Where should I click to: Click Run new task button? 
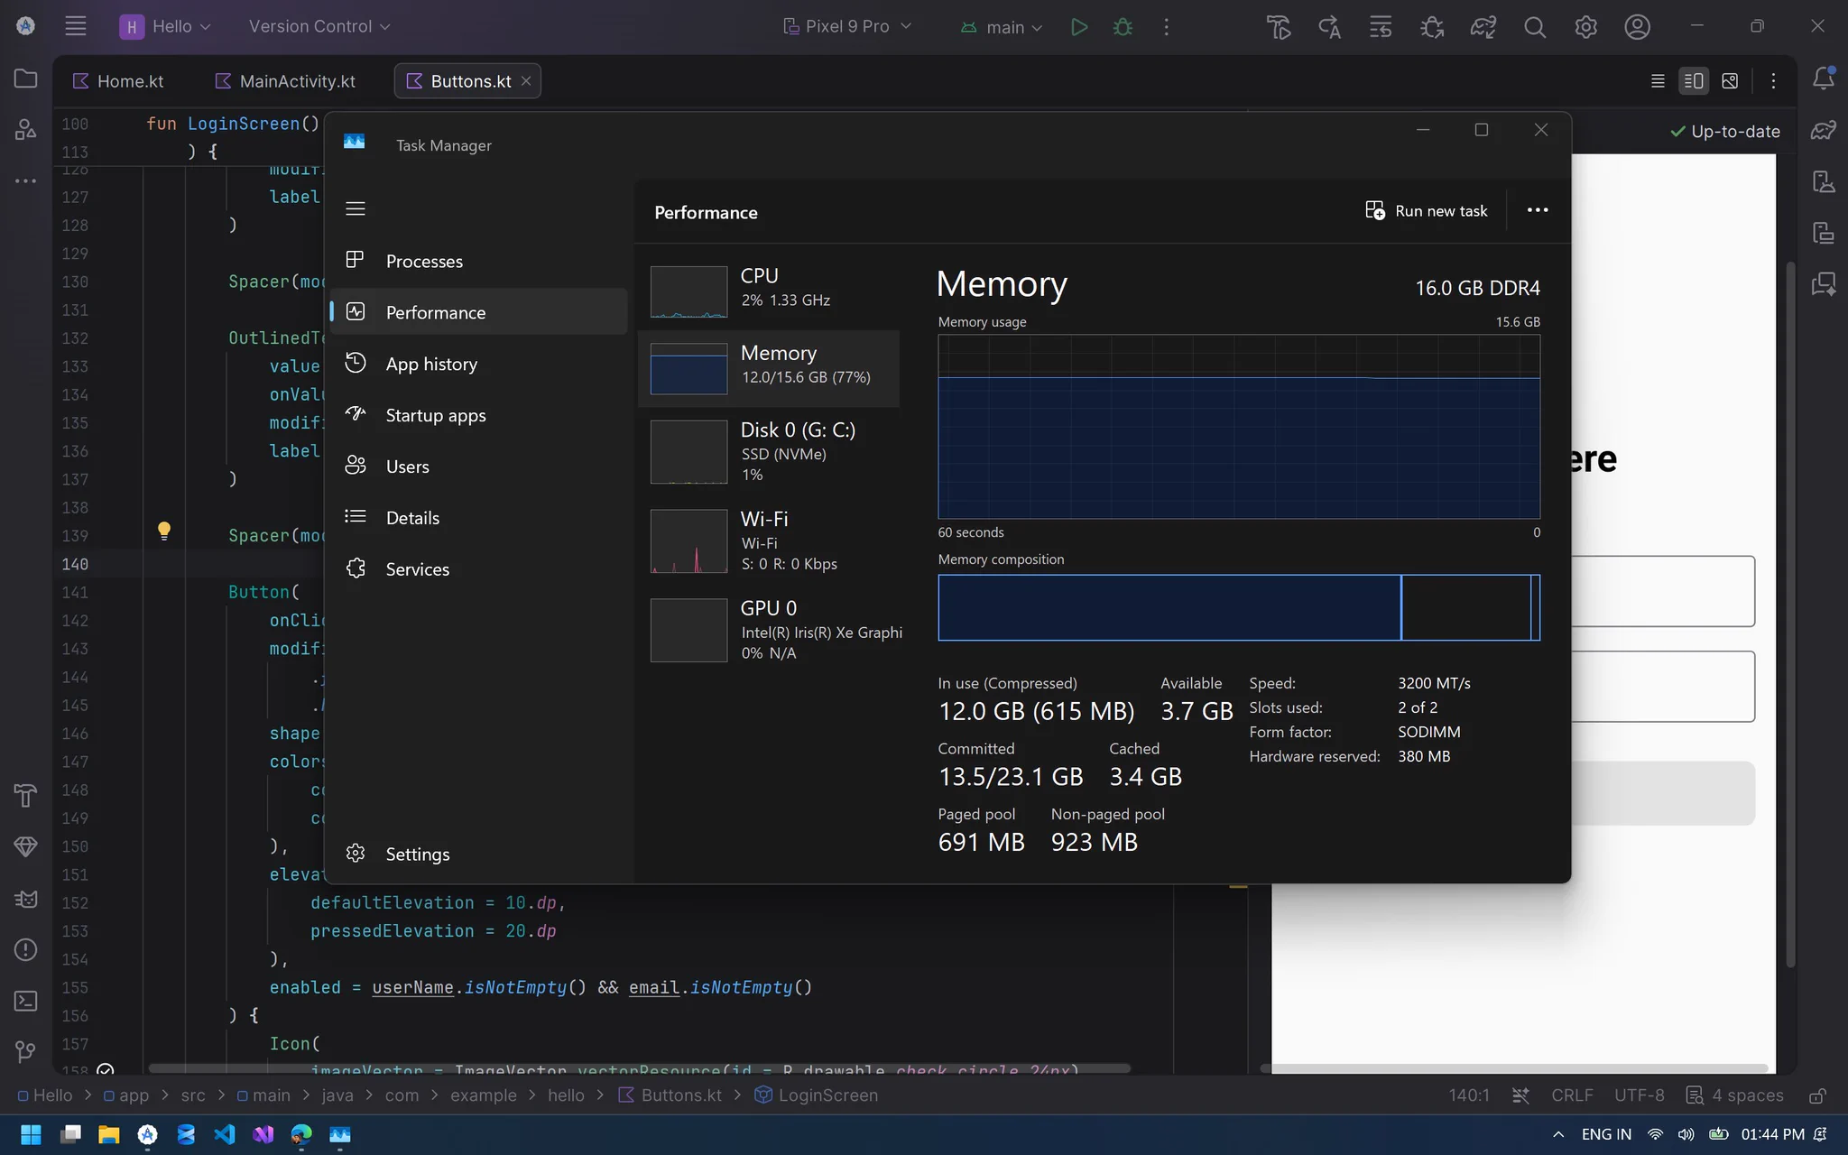1426,210
